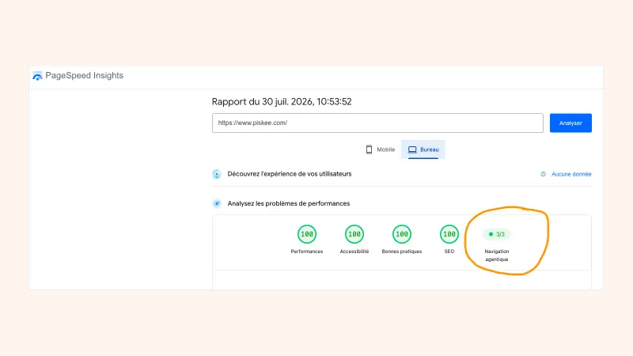
Task: Click the mobile phone icon
Action: (x=369, y=150)
